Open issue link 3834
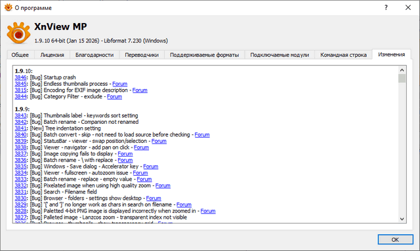The width and height of the screenshot is (420, 251). point(20,173)
